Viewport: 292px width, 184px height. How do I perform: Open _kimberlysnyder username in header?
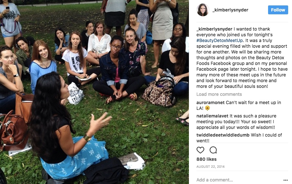tap(230, 10)
